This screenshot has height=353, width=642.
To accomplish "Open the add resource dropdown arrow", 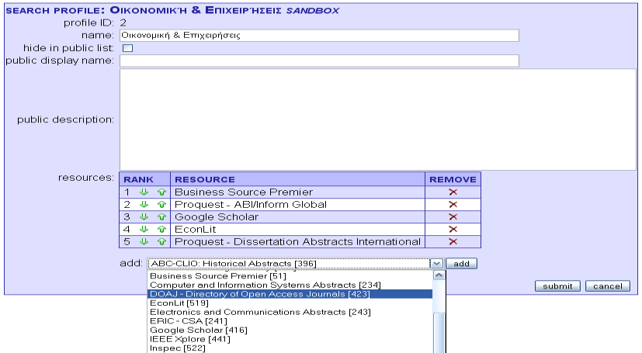I will tap(436, 264).
